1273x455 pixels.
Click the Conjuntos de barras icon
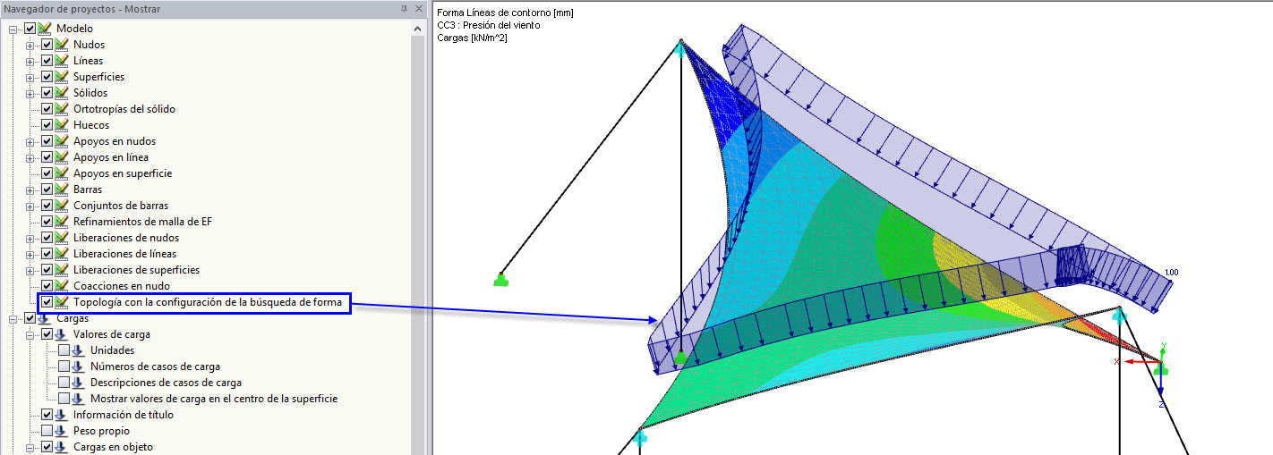[61, 206]
